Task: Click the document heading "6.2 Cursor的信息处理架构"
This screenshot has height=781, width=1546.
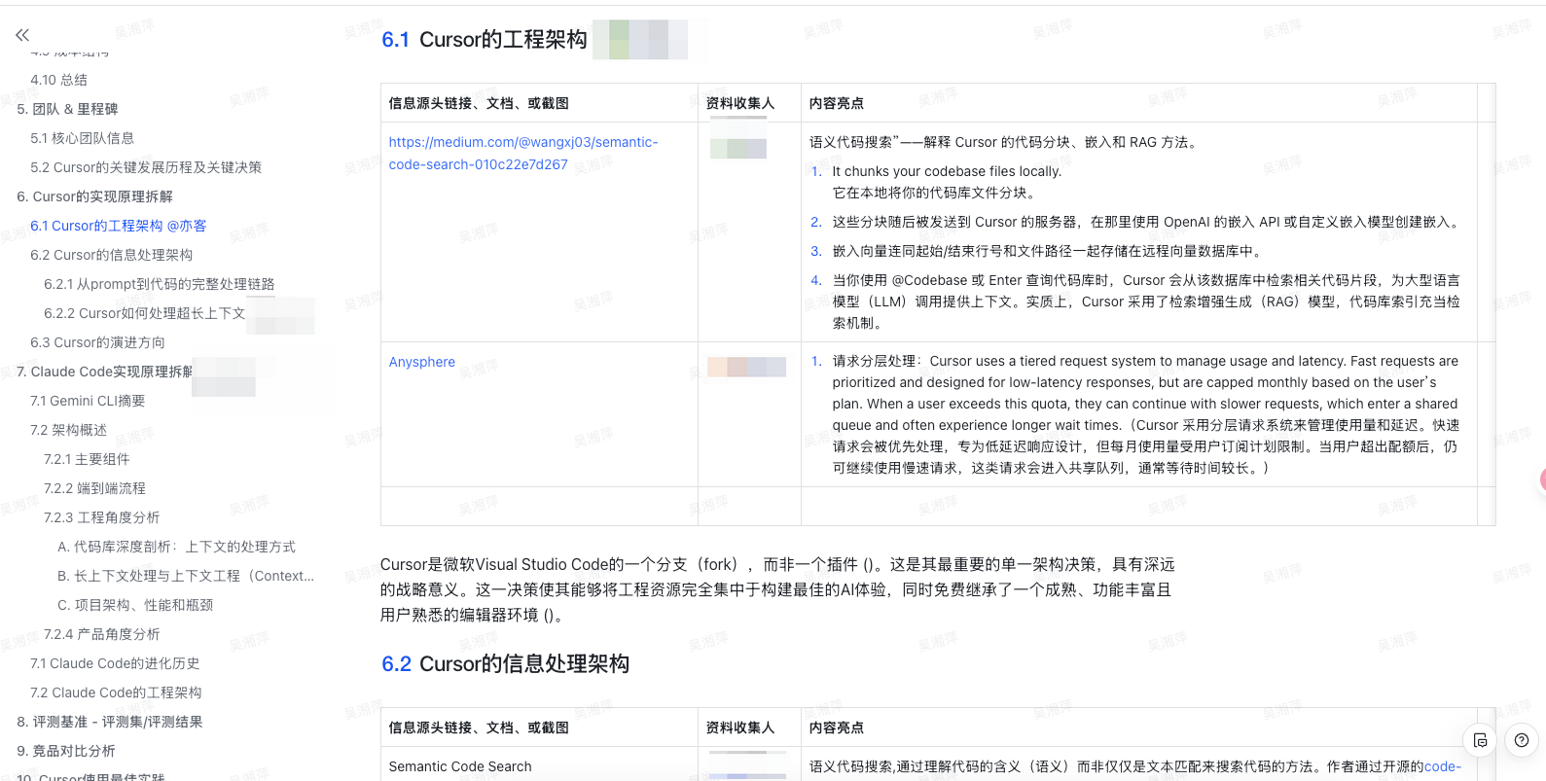Action: pyautogui.click(x=505, y=663)
